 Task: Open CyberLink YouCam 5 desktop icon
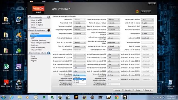click(19, 84)
